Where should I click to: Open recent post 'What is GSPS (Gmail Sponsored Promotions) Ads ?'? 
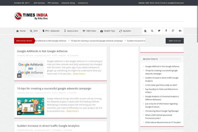[158, 117]
